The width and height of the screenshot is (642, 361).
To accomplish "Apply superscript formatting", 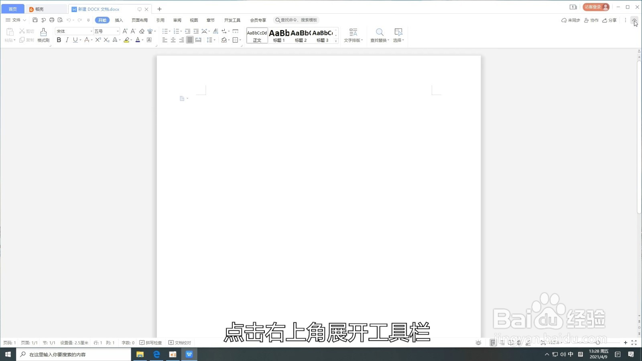I will tap(98, 40).
